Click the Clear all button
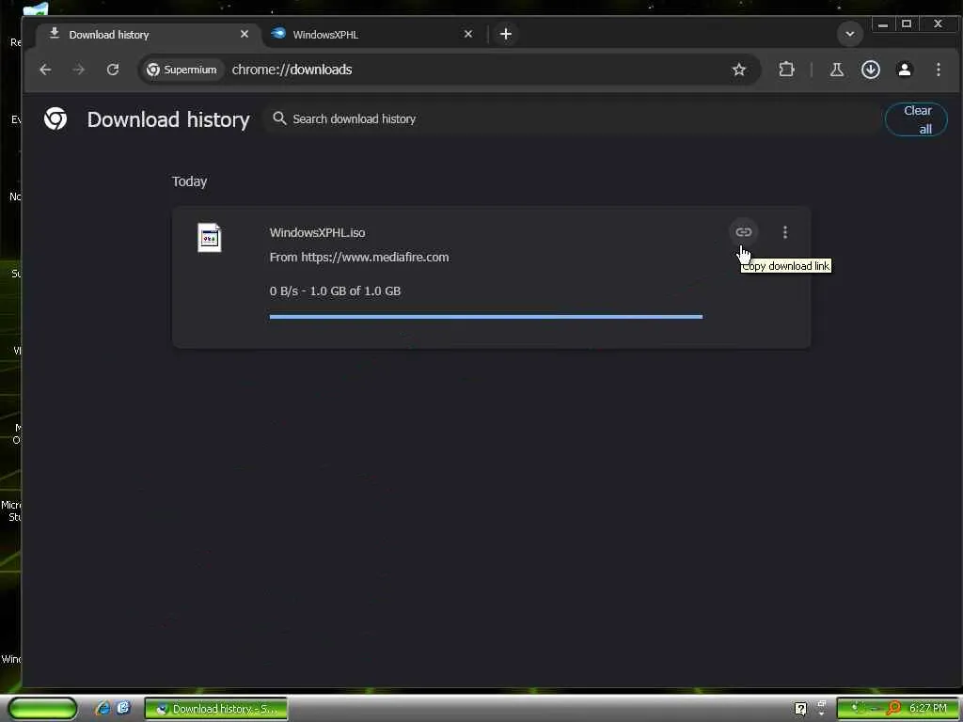 916,119
